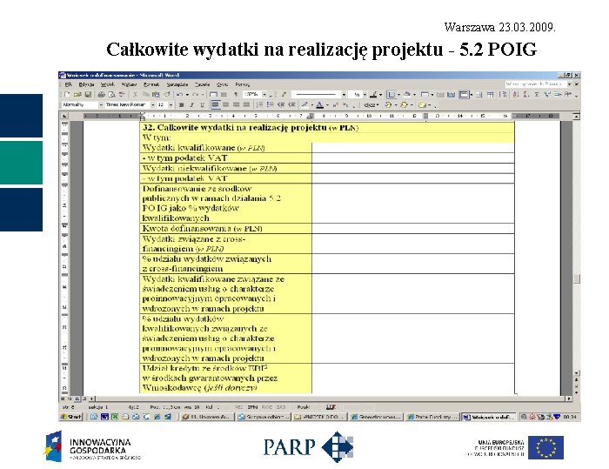The image size is (609, 469).
Task: Save the document with diskette icon
Action: click(x=88, y=94)
